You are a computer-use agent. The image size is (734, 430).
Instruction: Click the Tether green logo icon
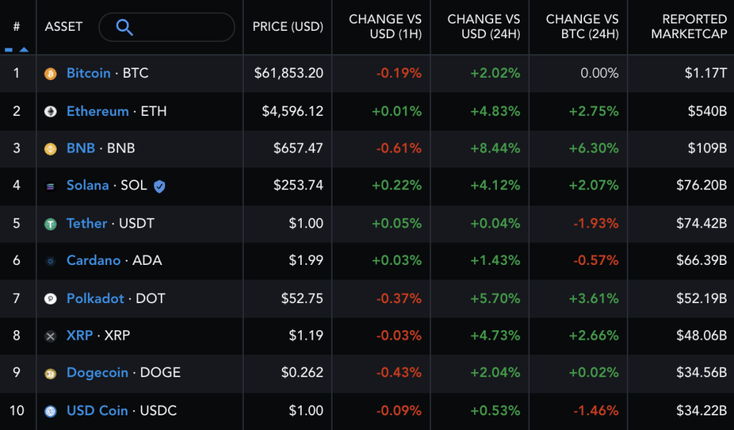tap(51, 224)
